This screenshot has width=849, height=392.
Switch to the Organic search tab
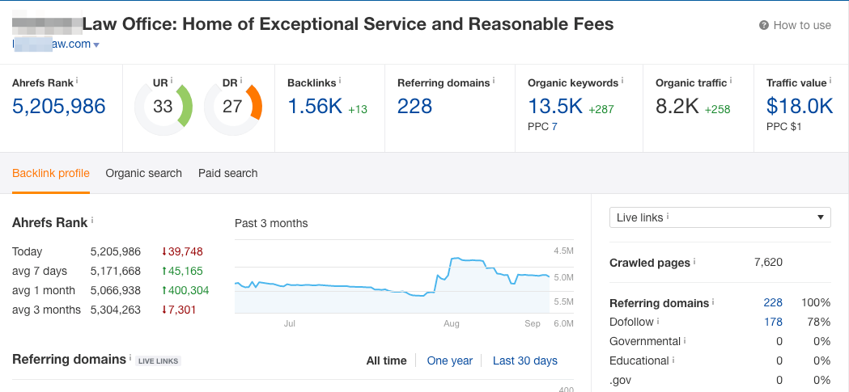coord(143,173)
